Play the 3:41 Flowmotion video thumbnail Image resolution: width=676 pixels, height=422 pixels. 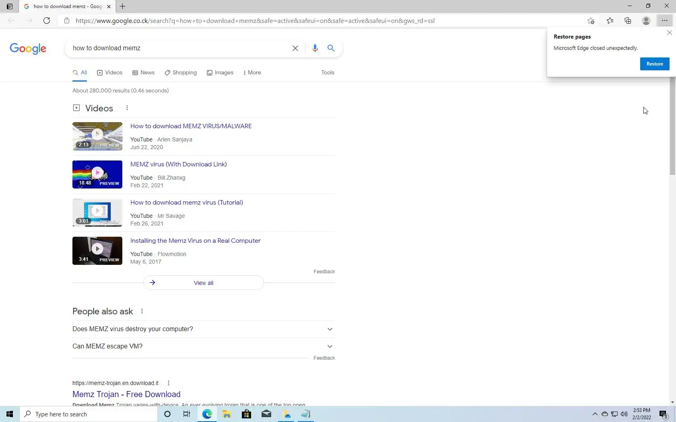[x=97, y=251]
